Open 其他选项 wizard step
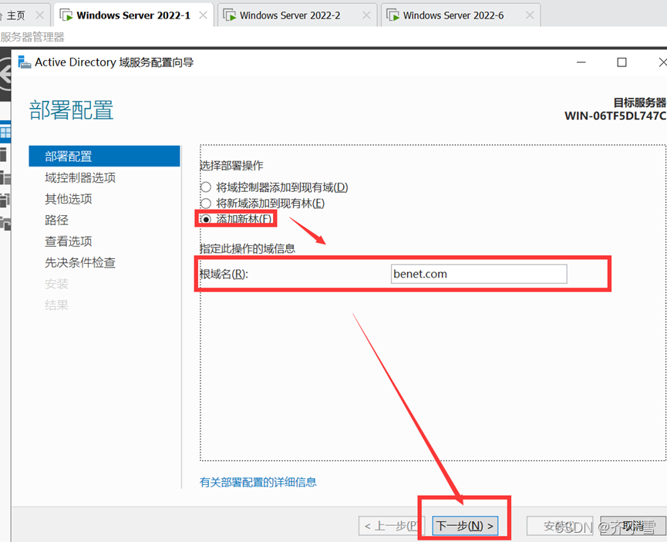 [x=69, y=199]
